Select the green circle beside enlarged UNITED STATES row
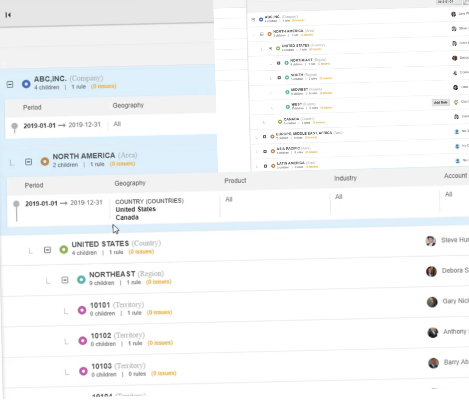The width and height of the screenshot is (469, 402). [64, 250]
